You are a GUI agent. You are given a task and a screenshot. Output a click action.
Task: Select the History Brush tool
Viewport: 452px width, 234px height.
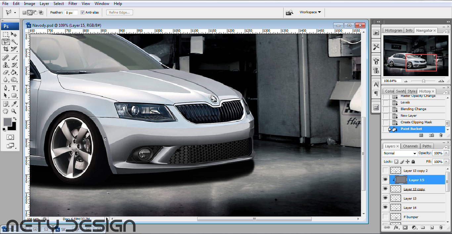coord(14,65)
